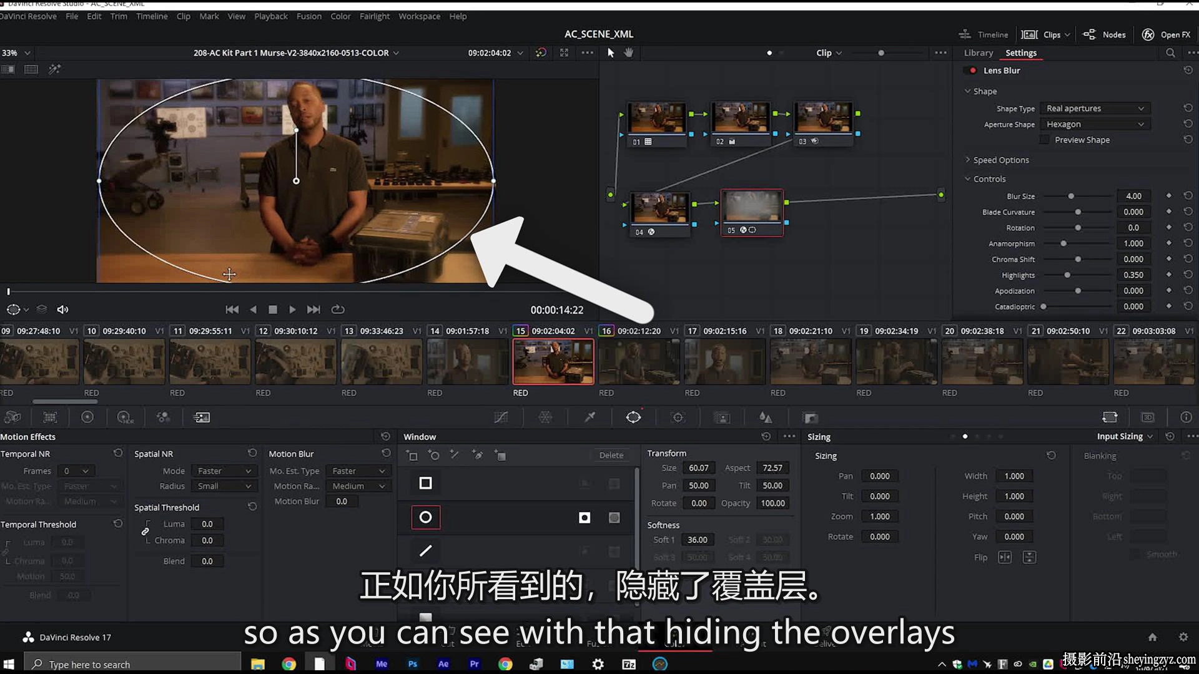
Task: Toggle loop playback button
Action: pyautogui.click(x=338, y=310)
